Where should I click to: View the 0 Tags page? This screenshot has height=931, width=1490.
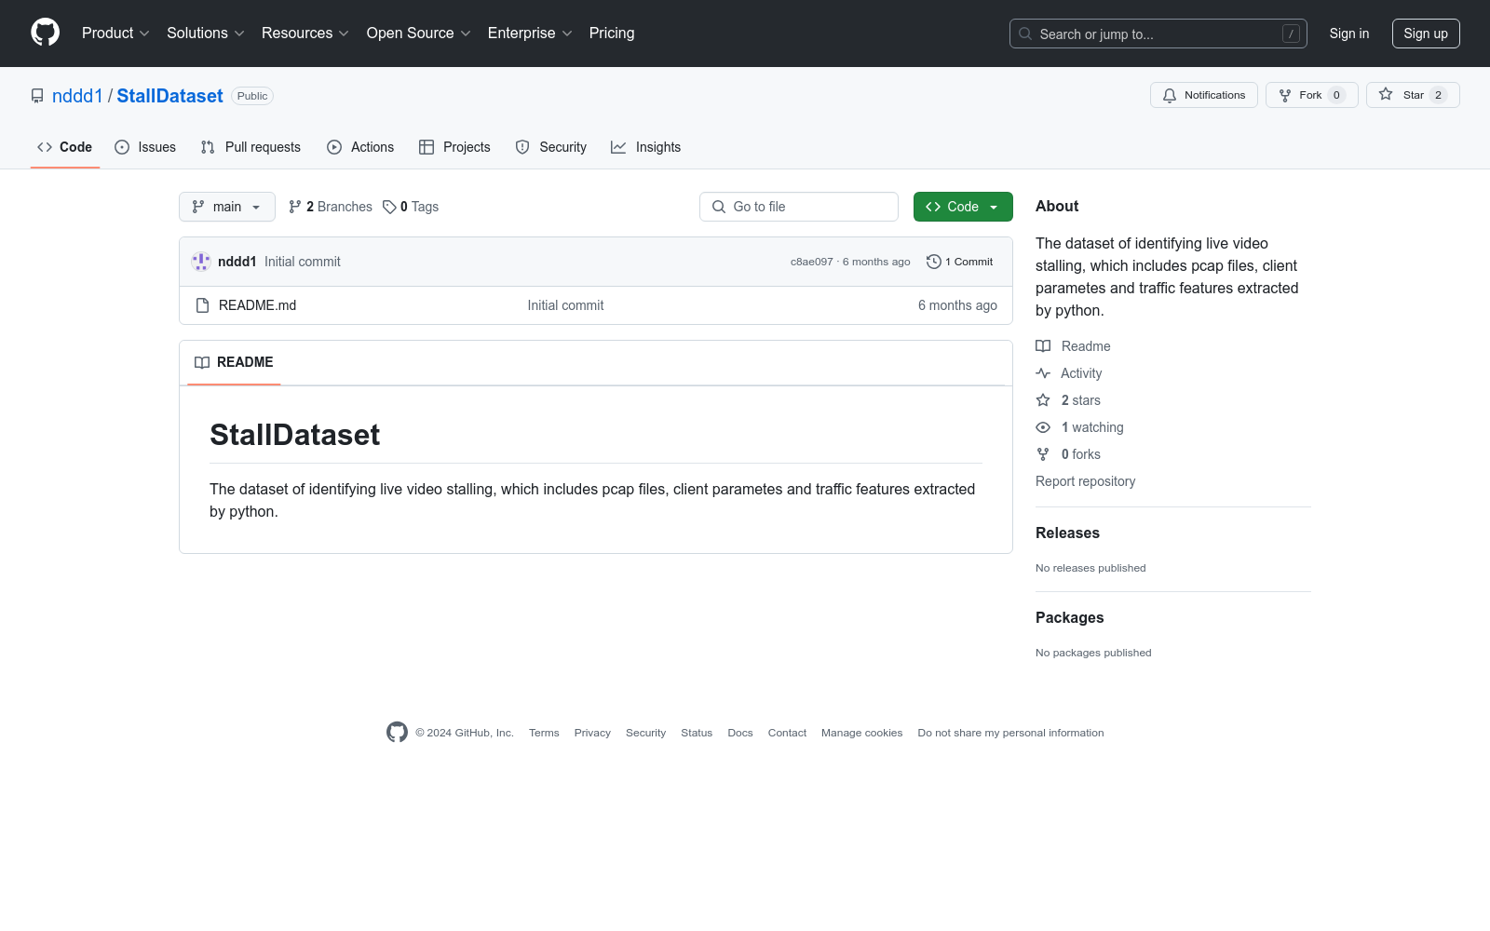click(x=411, y=207)
